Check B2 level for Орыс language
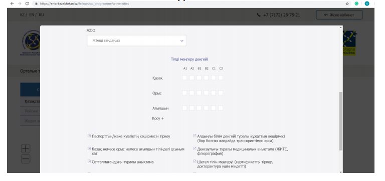385x181 pixels. (206, 93)
